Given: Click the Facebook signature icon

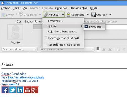Looking at the screenshot, I should tap(5, 90).
